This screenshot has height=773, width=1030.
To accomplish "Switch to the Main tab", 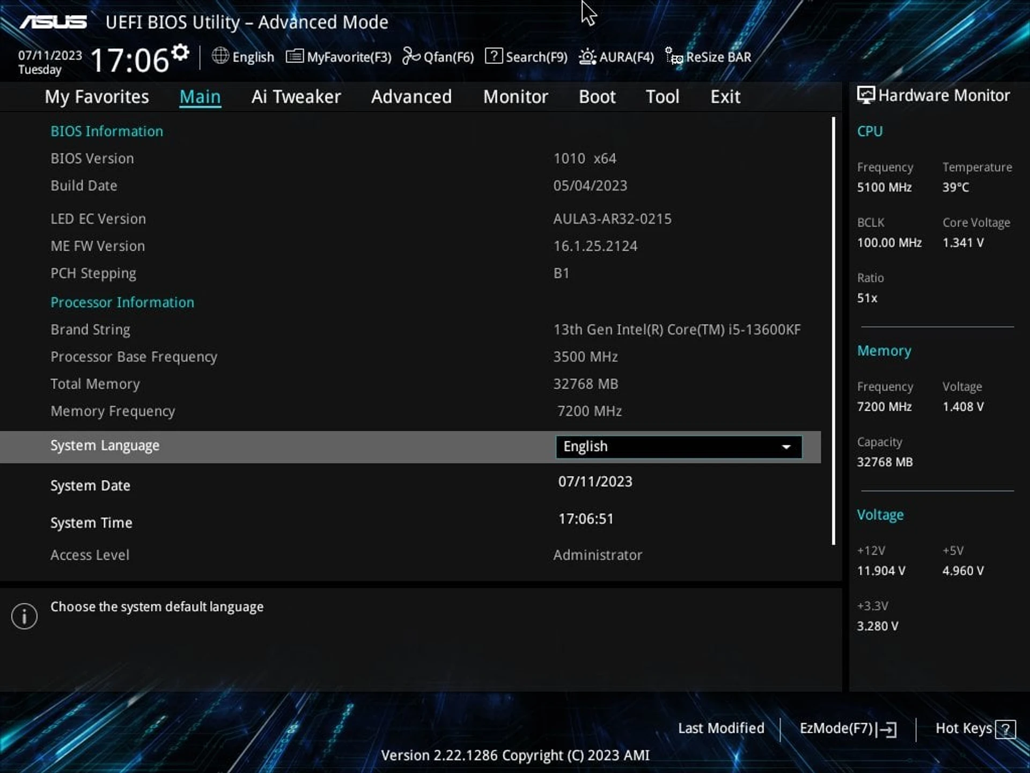I will click(200, 97).
